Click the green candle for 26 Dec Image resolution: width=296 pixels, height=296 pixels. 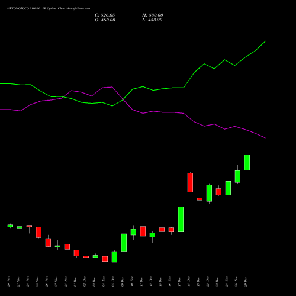pyautogui.click(x=237, y=176)
